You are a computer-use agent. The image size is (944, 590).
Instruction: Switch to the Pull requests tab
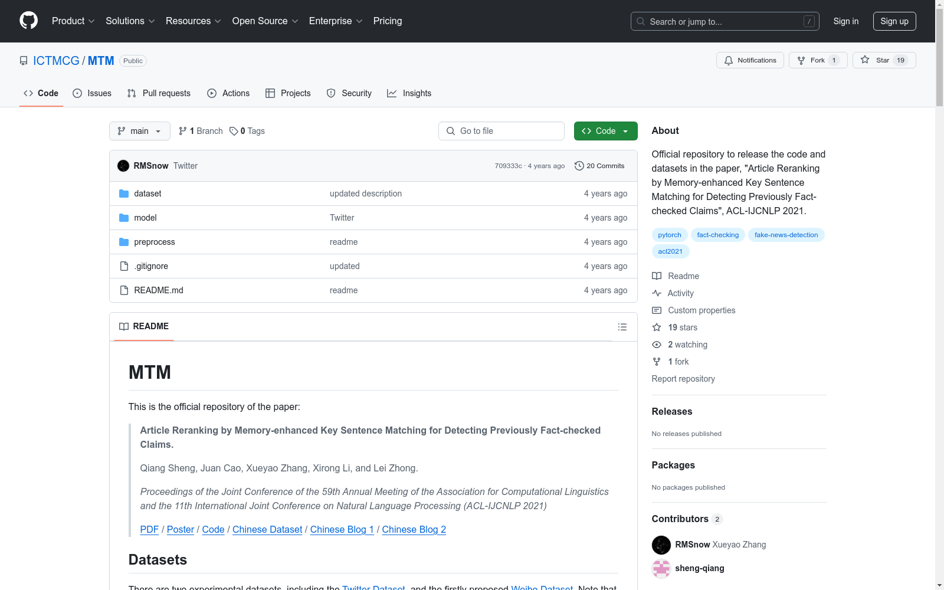pos(159,93)
